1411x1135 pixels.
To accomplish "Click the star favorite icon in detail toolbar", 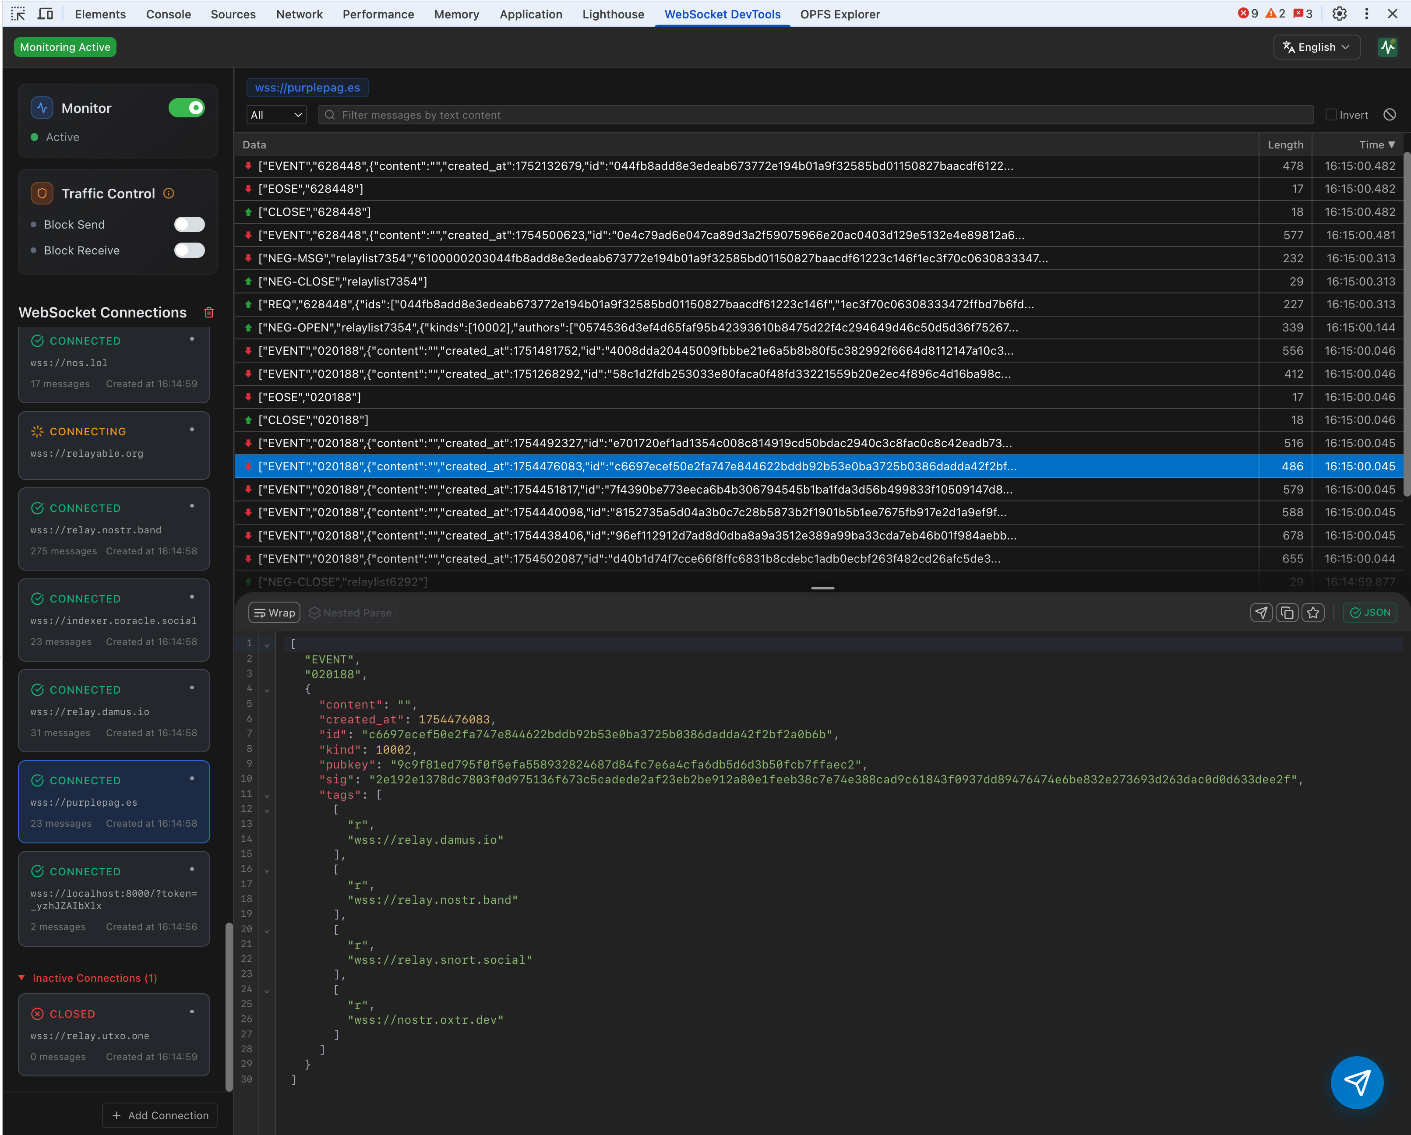I will click(x=1313, y=613).
